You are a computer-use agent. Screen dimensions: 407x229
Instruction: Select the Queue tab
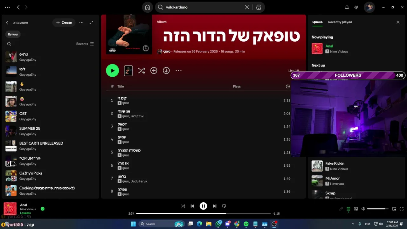(317, 22)
